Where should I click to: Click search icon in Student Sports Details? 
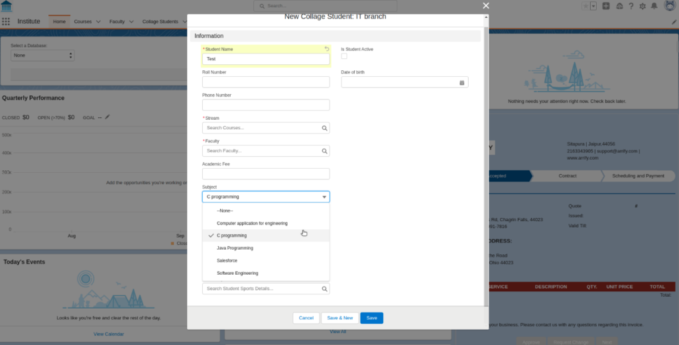[x=324, y=289]
